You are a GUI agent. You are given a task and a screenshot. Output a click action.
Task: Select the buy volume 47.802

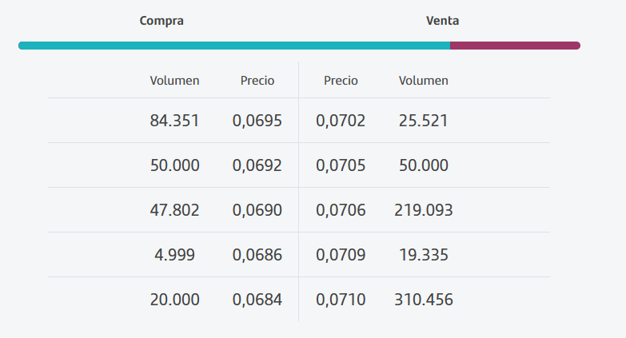pos(174,210)
